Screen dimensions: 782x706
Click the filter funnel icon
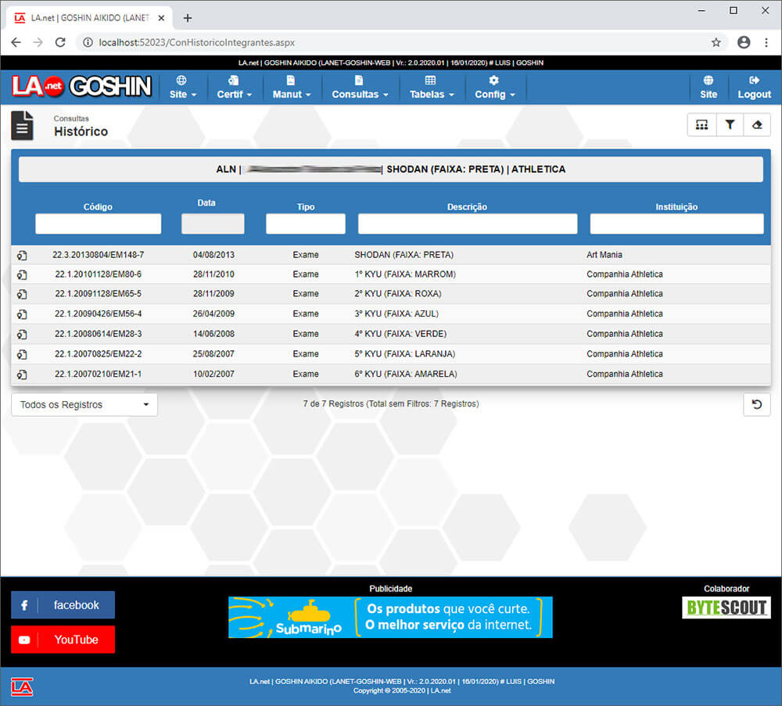(x=730, y=125)
